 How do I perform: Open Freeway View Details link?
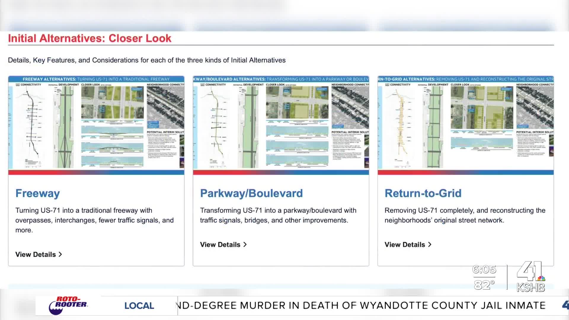tap(39, 255)
